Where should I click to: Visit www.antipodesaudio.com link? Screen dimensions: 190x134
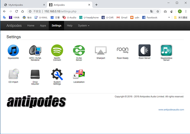tap(171, 110)
